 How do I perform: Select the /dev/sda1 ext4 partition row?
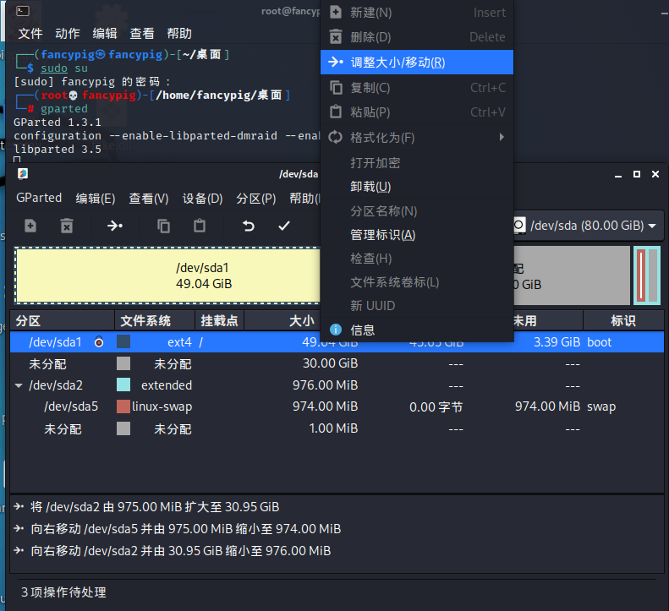click(337, 342)
